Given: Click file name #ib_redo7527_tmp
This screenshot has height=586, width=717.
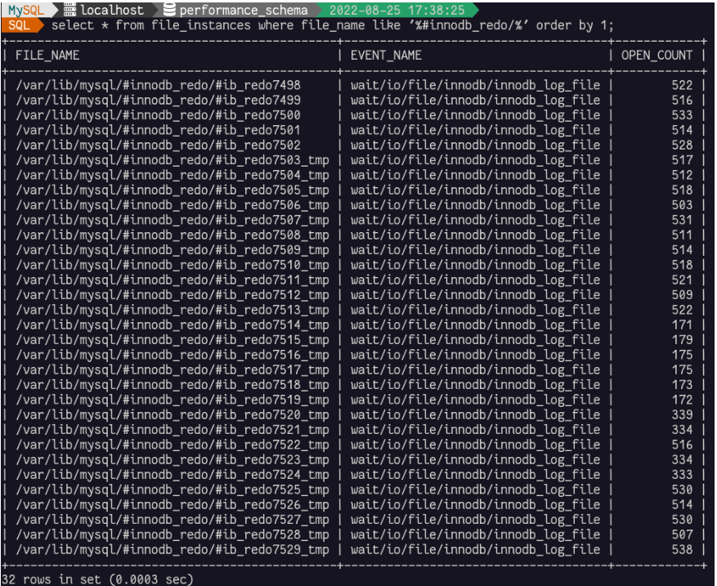Looking at the screenshot, I should point(173,520).
